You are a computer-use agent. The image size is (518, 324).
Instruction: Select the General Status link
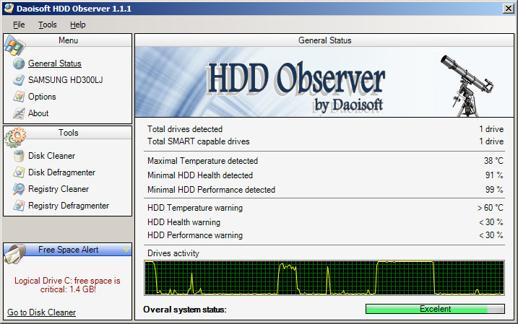click(54, 64)
